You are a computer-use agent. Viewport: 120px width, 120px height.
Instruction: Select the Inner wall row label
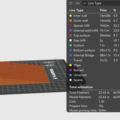[80, 16]
